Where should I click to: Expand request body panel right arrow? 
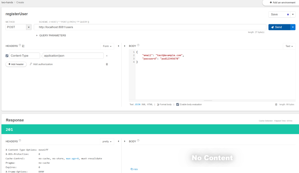(125, 46)
